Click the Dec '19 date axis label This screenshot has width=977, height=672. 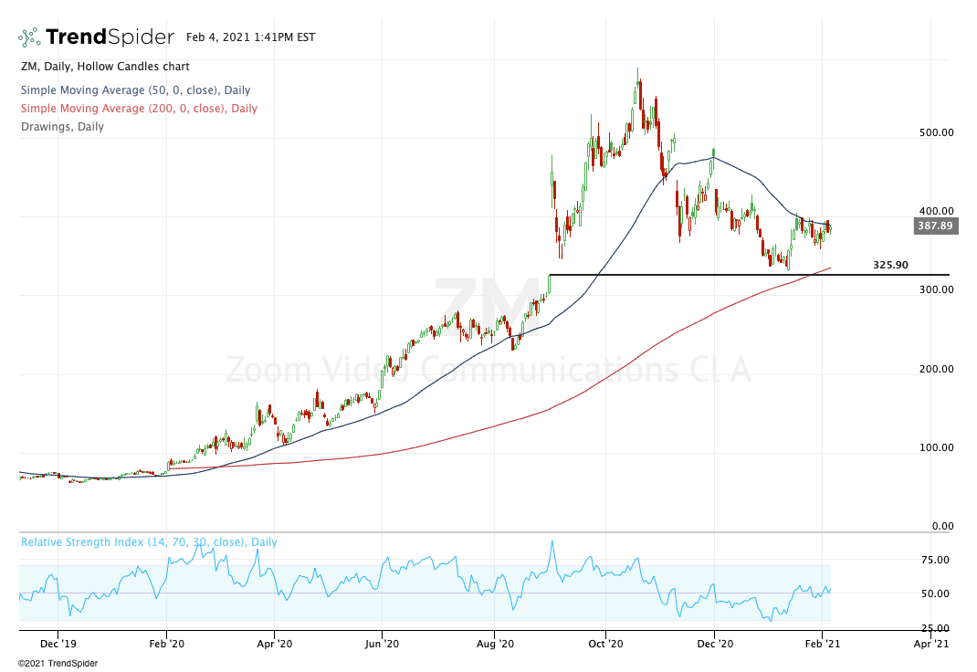coord(58,644)
